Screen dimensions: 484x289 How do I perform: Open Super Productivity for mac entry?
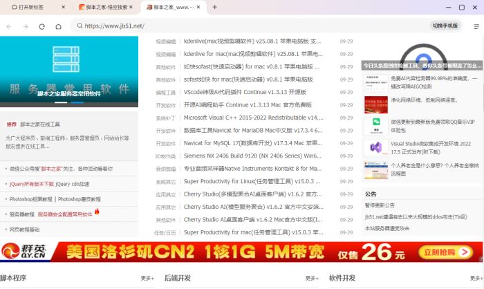[x=254, y=232]
